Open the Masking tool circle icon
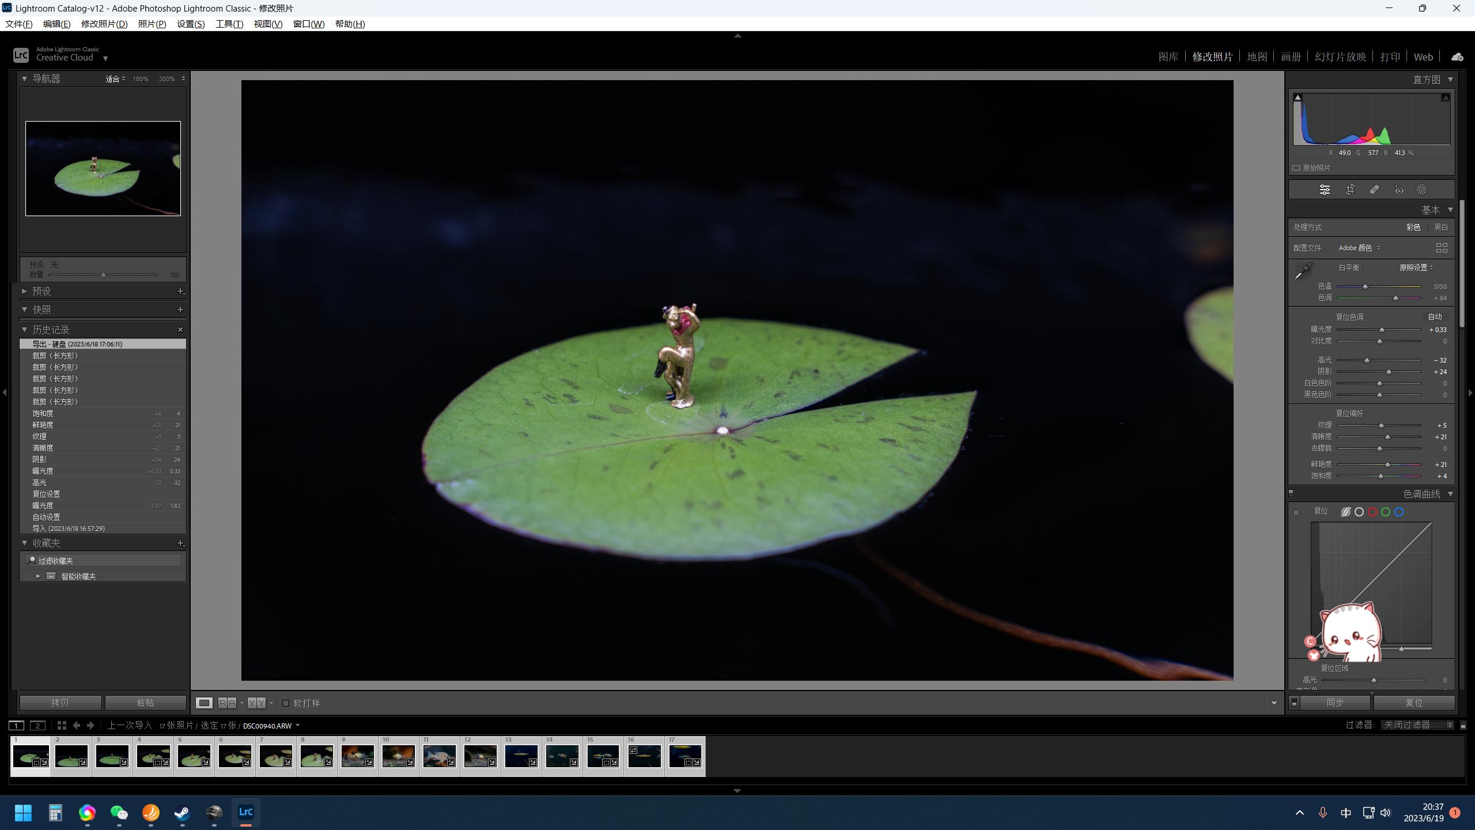This screenshot has height=830, width=1475. point(1421,190)
